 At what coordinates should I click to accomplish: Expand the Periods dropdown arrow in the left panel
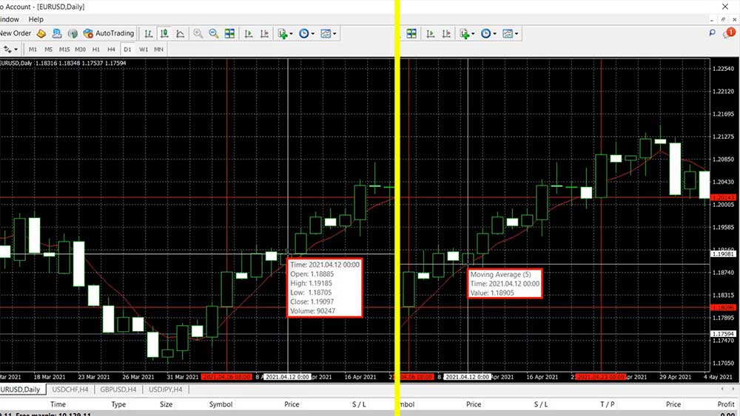click(x=312, y=34)
